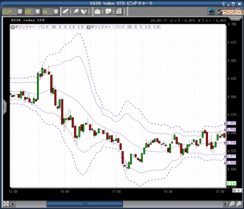Remove the second Bollinger Band (3.0) indicator

tap(89, 27)
